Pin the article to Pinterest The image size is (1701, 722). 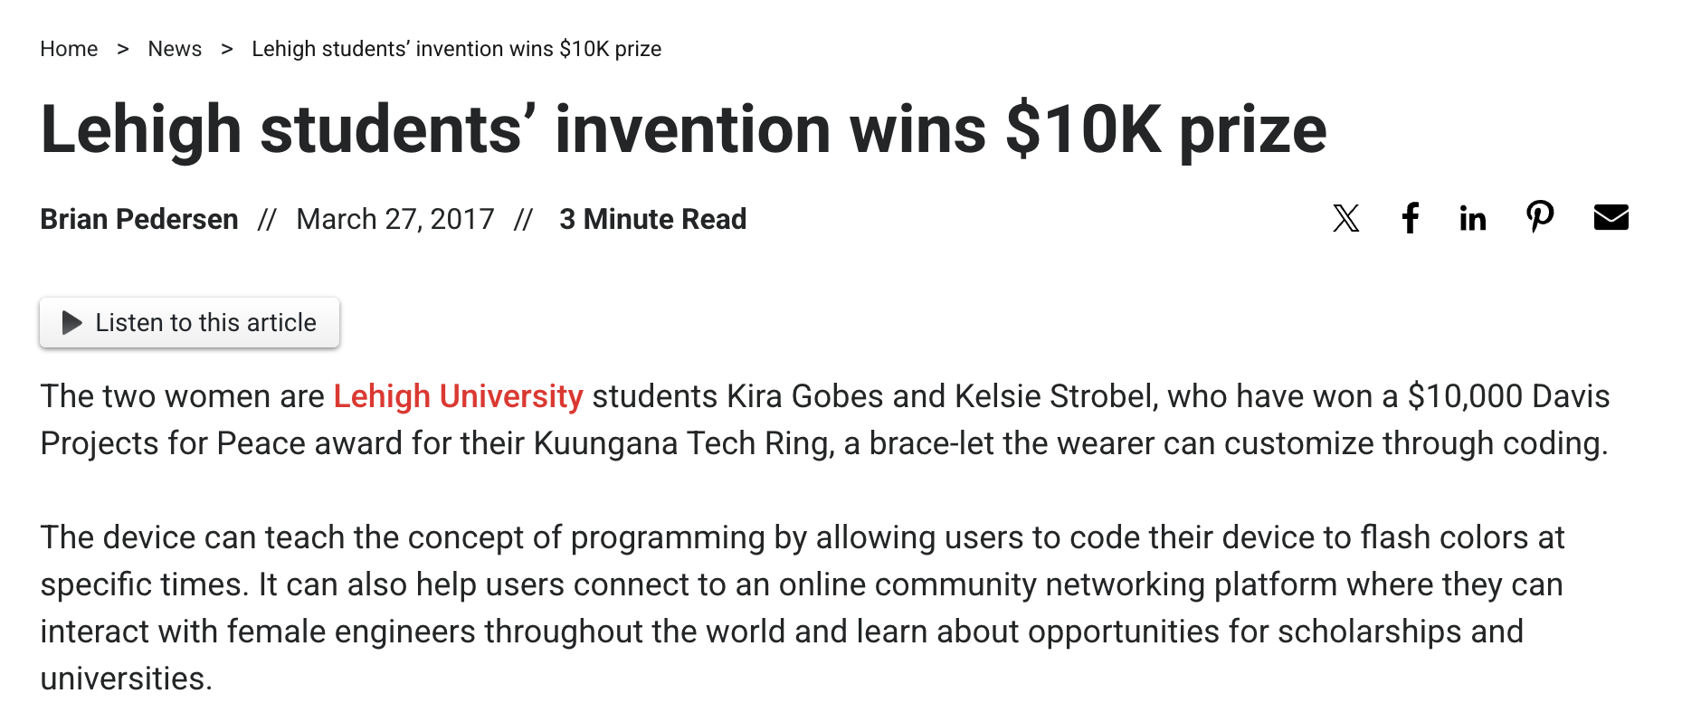[x=1540, y=215]
